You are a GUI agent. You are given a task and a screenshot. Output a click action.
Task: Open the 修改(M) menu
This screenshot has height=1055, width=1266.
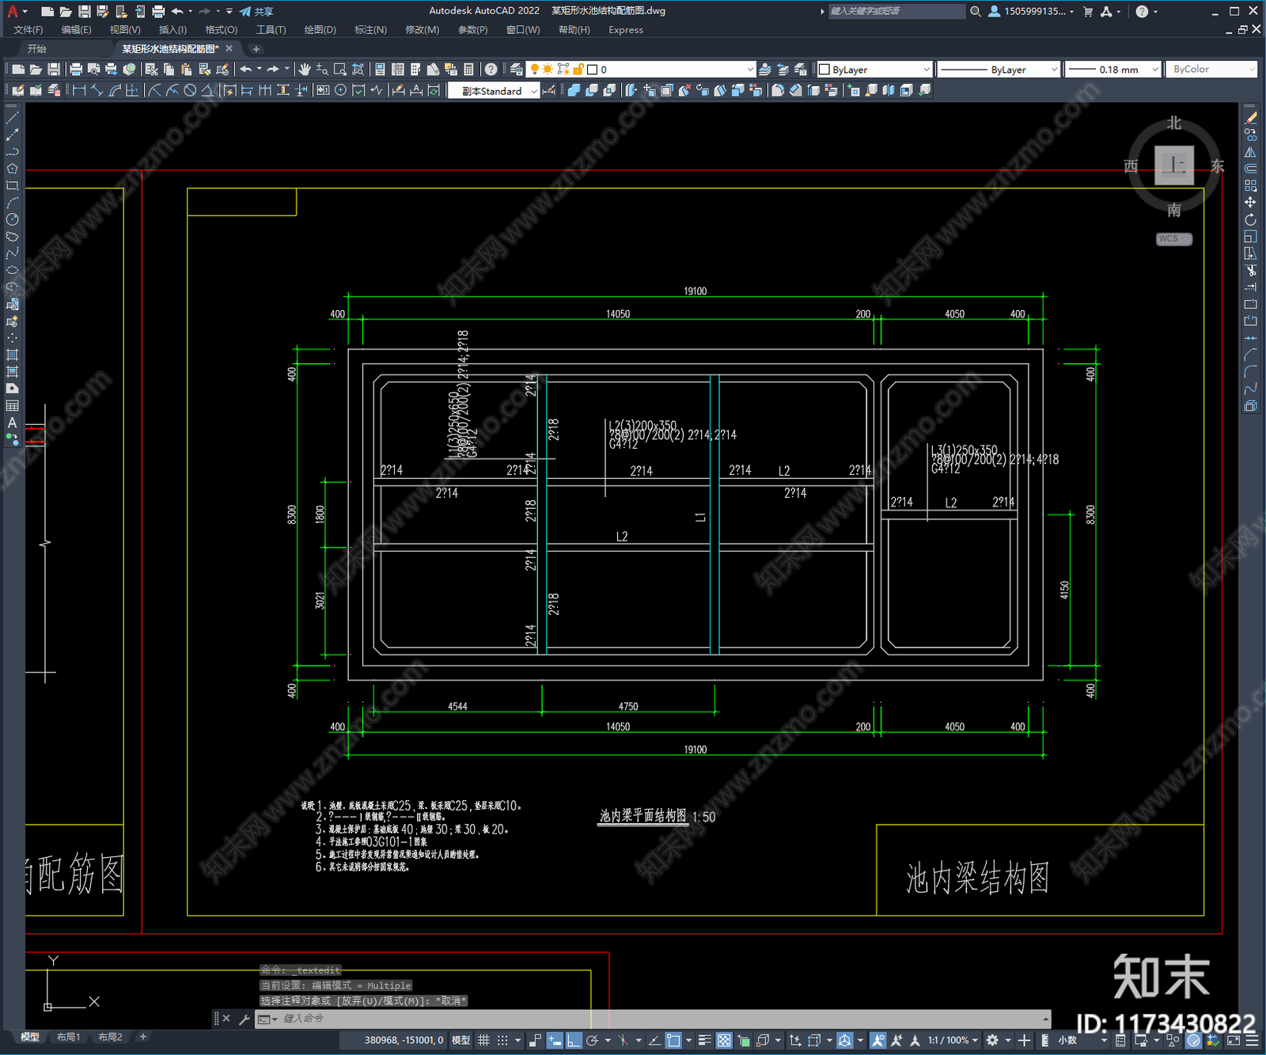coord(422,30)
